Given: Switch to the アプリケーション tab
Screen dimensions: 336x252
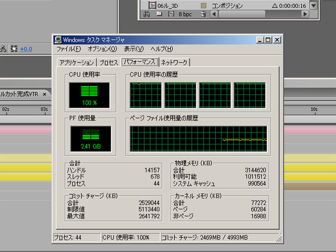Looking at the screenshot, I should pyautogui.click(x=77, y=62).
